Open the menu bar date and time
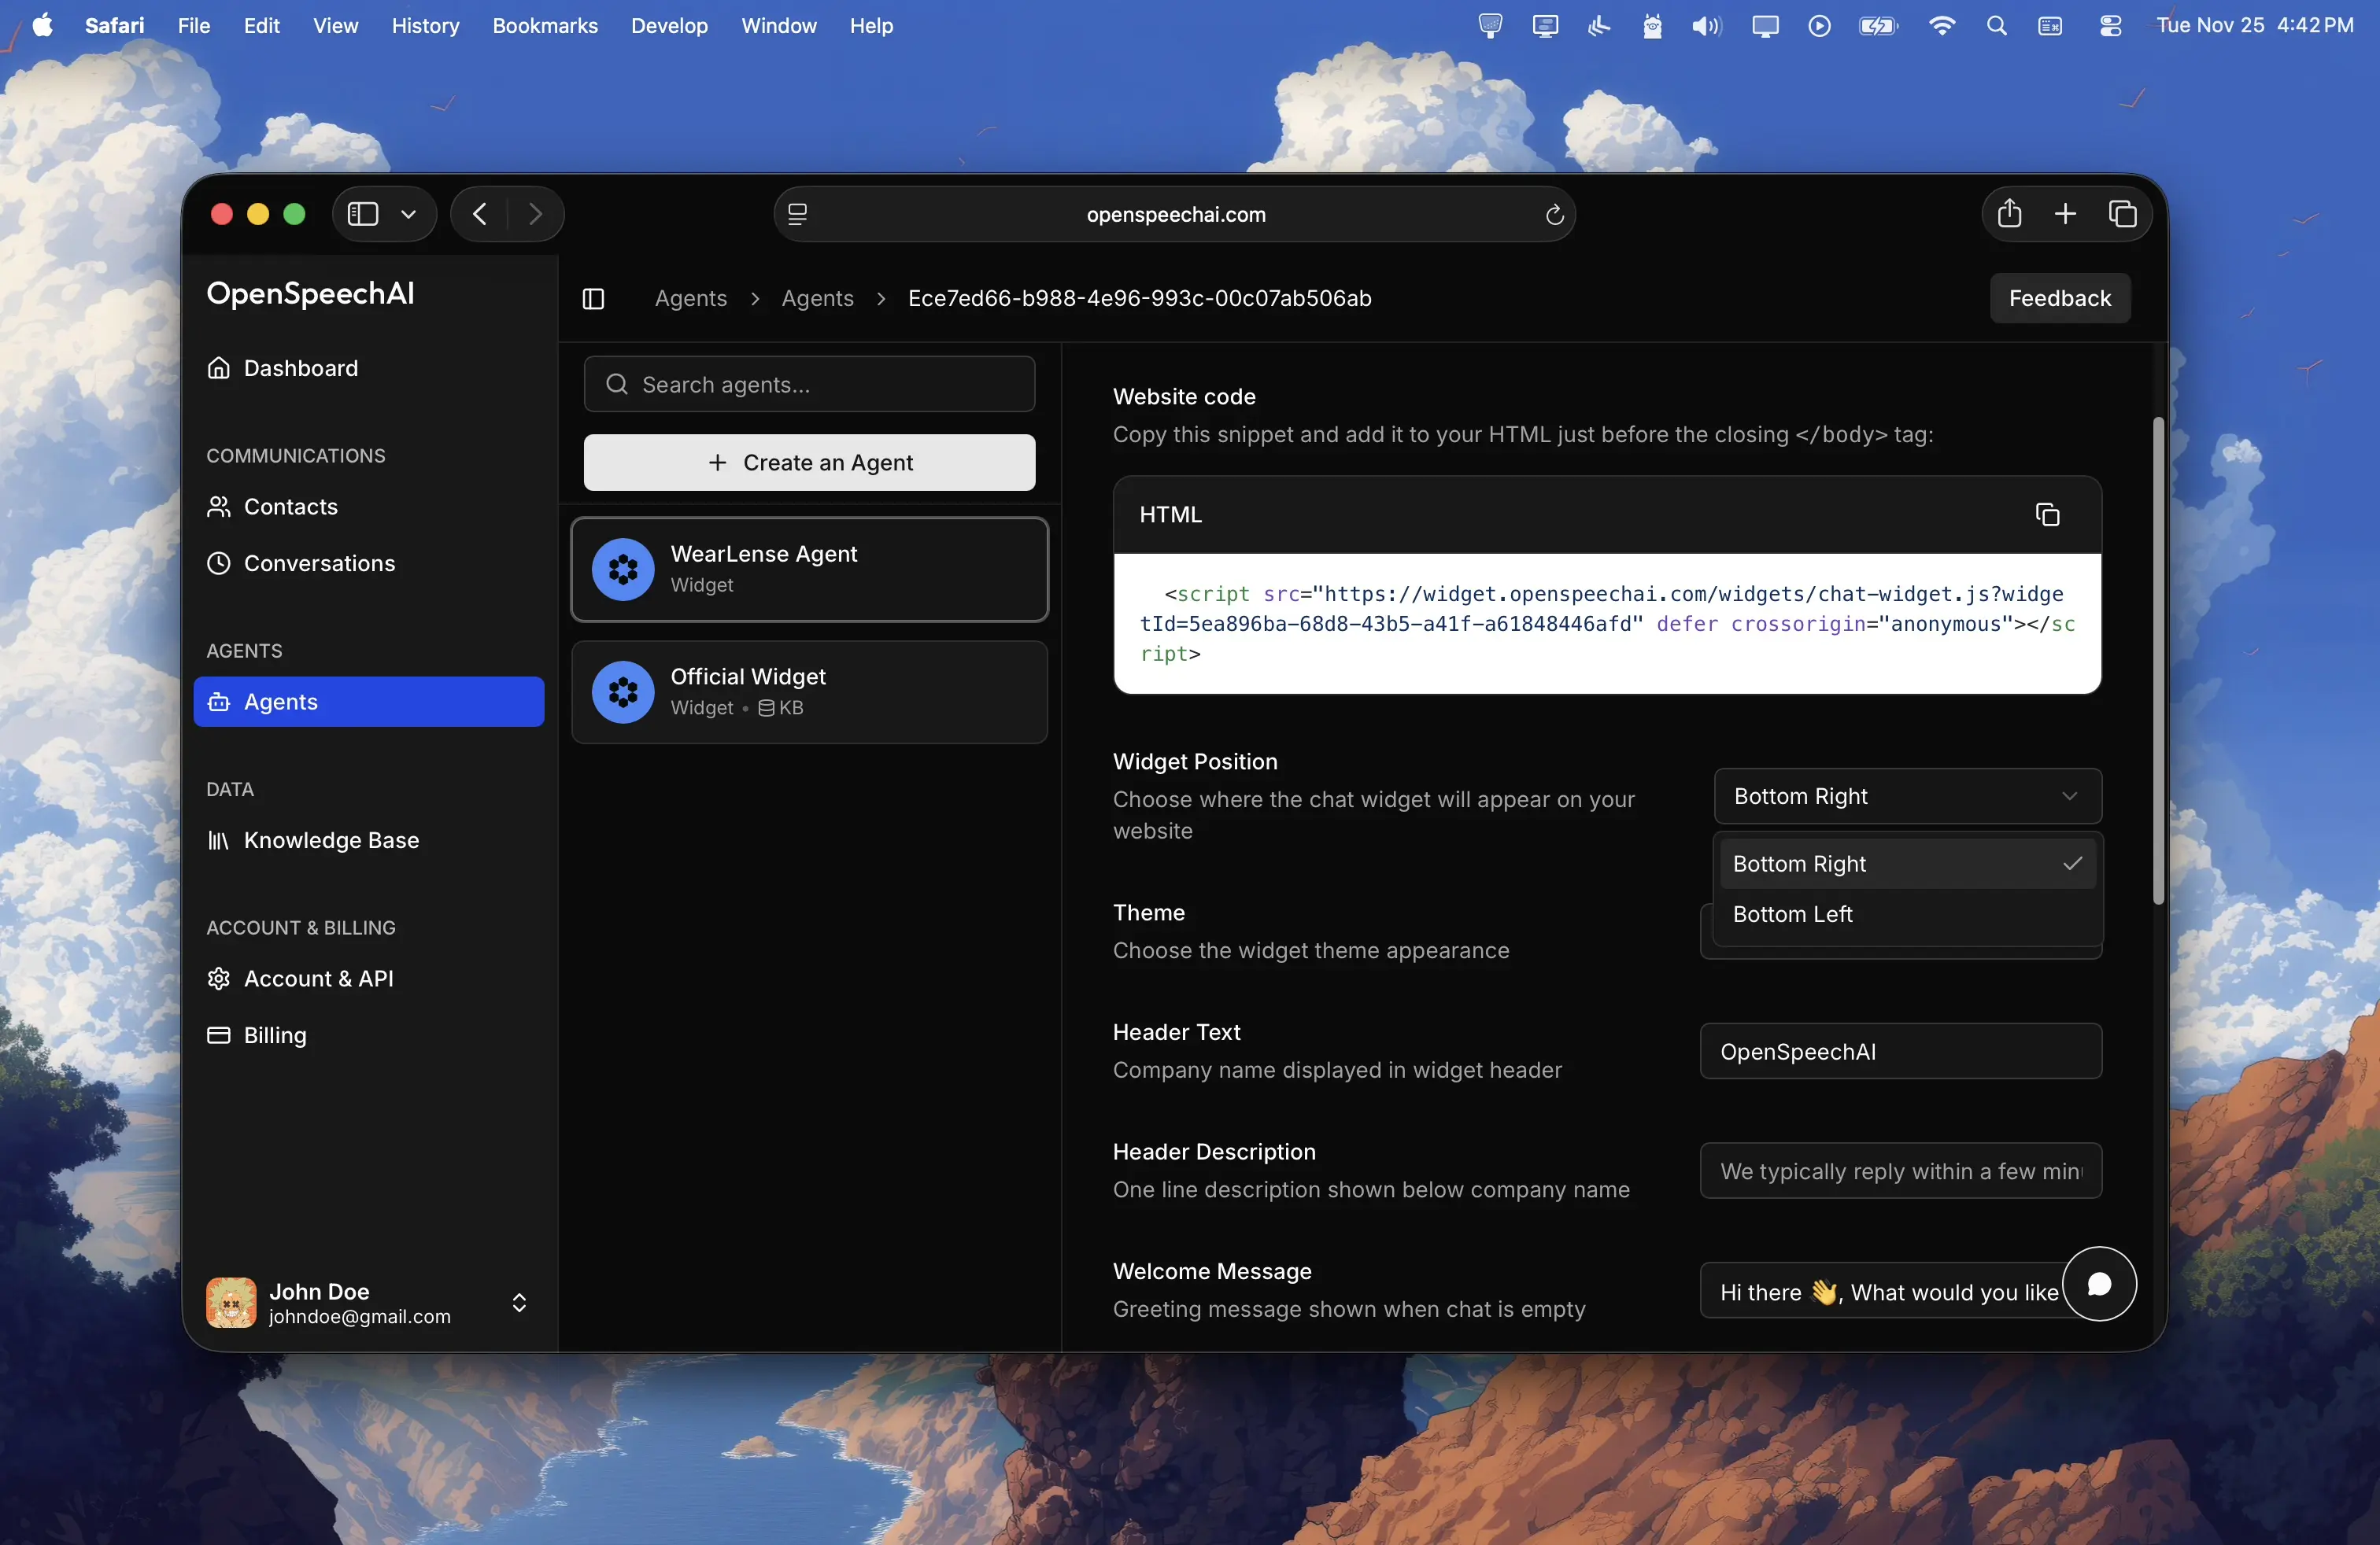 pos(2254,26)
